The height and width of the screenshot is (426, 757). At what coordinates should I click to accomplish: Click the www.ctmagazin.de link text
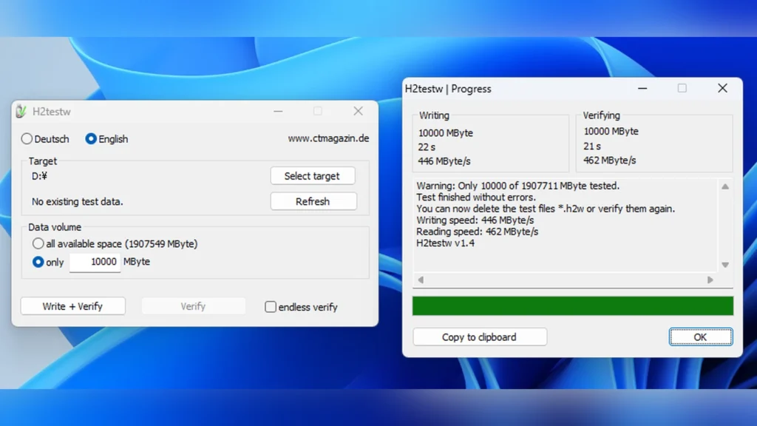[x=328, y=138]
